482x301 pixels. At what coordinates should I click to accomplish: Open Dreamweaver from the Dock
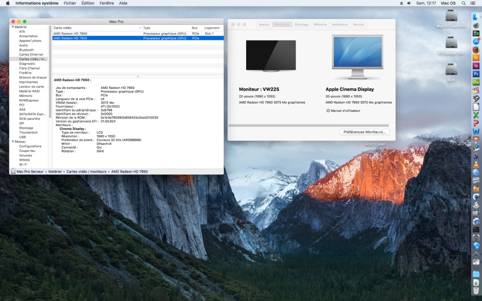(476, 82)
